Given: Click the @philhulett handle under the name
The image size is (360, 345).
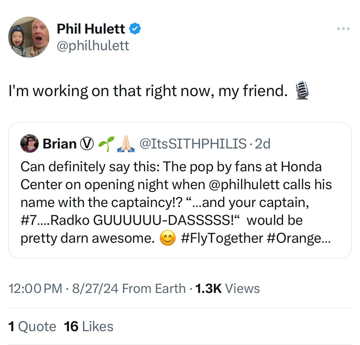Looking at the screenshot, I should point(93,46).
